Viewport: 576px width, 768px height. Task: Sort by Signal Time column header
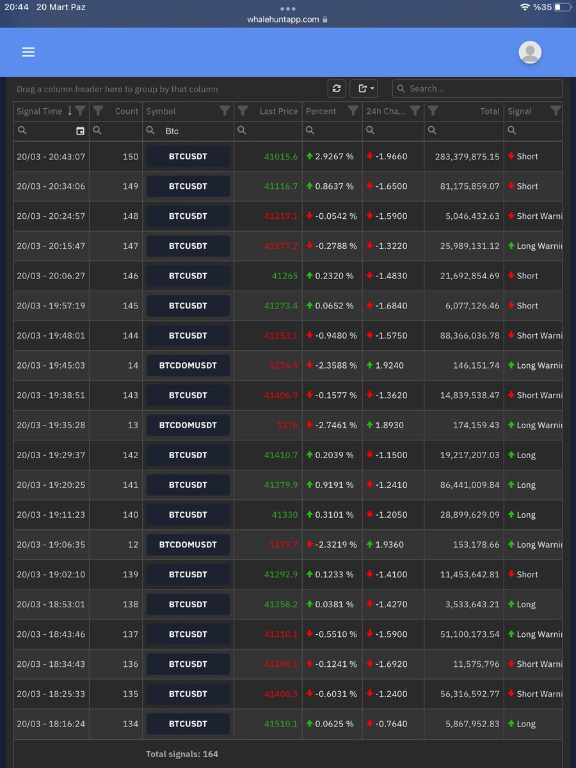pos(40,111)
